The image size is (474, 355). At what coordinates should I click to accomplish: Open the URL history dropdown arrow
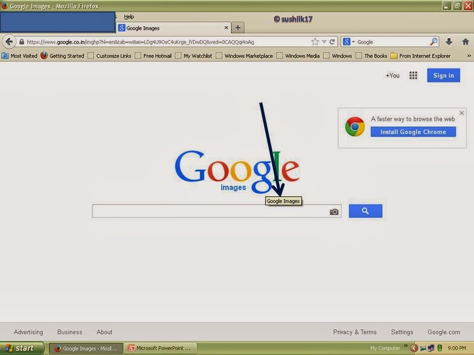pyautogui.click(x=324, y=42)
